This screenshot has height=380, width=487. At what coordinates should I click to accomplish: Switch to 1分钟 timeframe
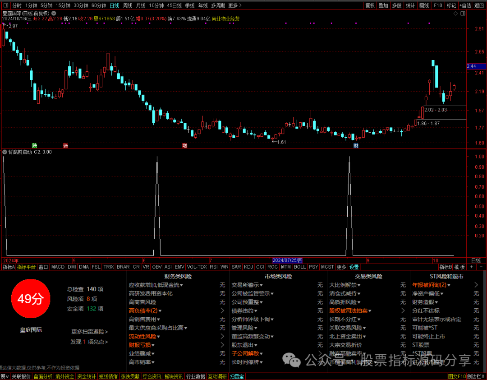click(x=31, y=5)
